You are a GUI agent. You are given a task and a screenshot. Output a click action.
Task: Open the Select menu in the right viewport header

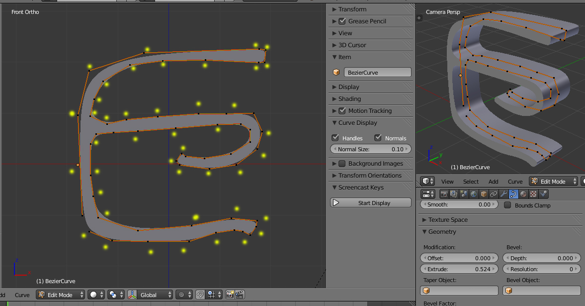[x=471, y=182]
